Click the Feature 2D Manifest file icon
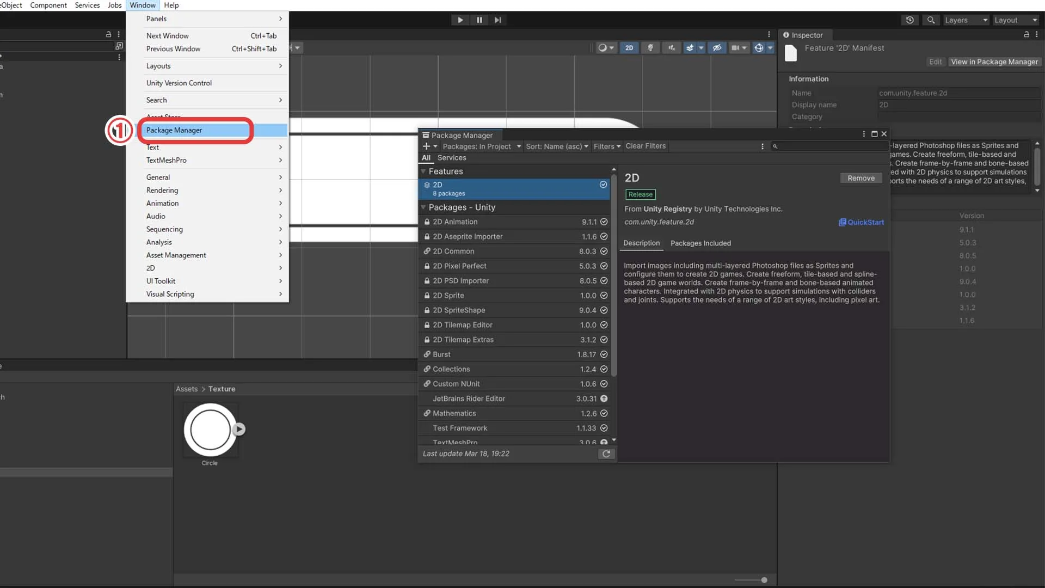Screen dimensions: 1045x588 click(791, 53)
